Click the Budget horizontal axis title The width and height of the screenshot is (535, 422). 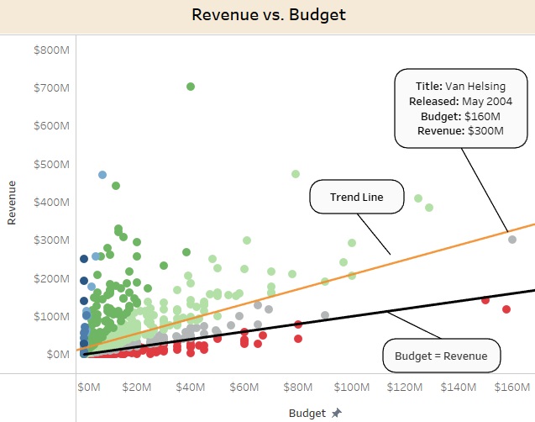(309, 413)
